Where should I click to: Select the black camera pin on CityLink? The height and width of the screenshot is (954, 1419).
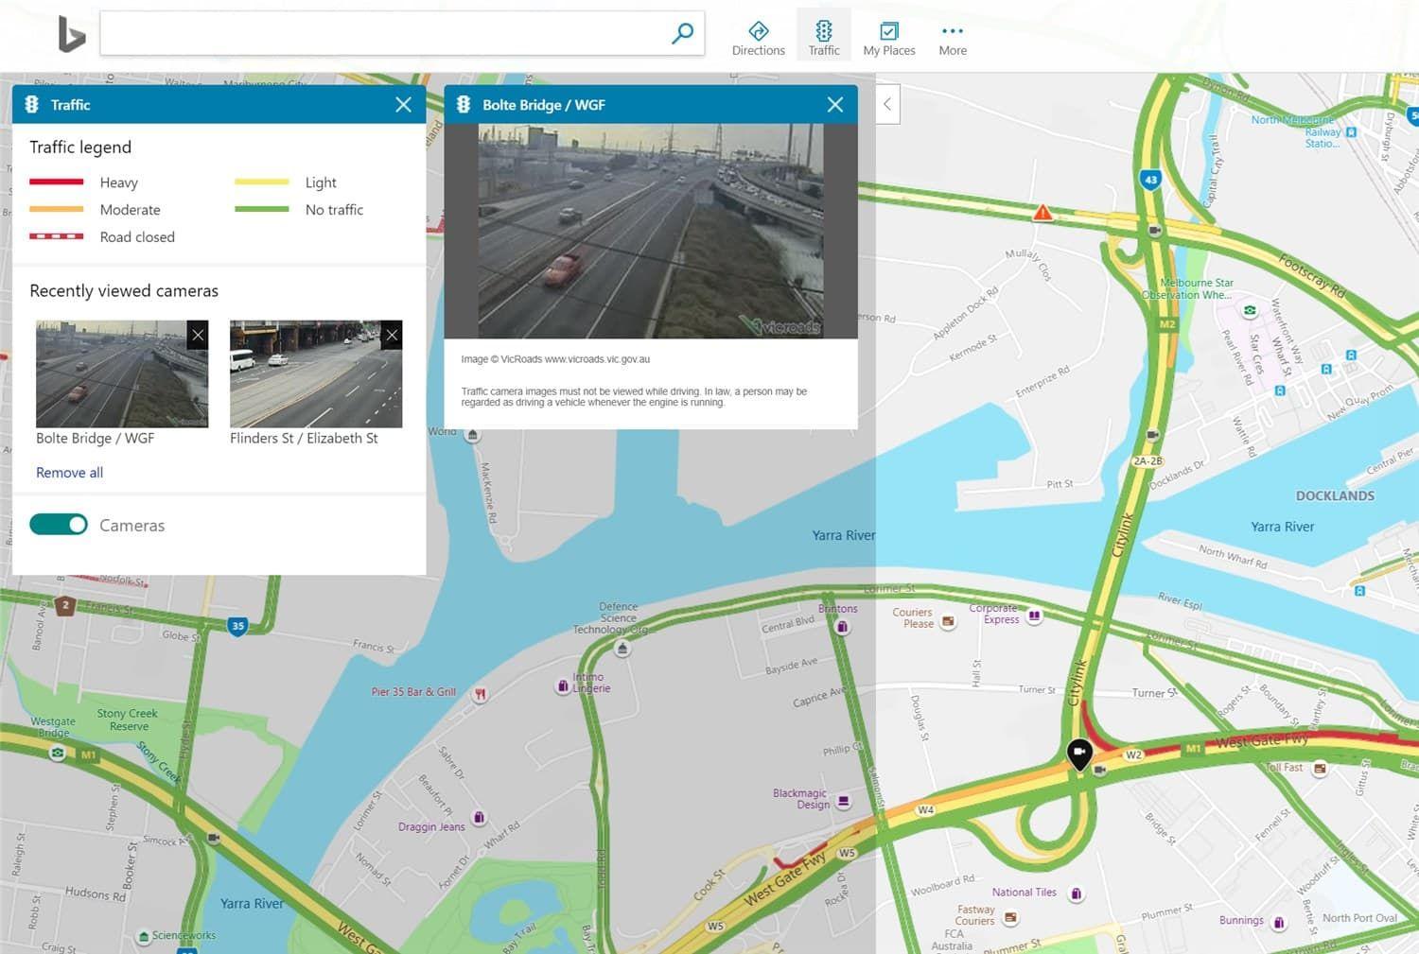tap(1079, 753)
